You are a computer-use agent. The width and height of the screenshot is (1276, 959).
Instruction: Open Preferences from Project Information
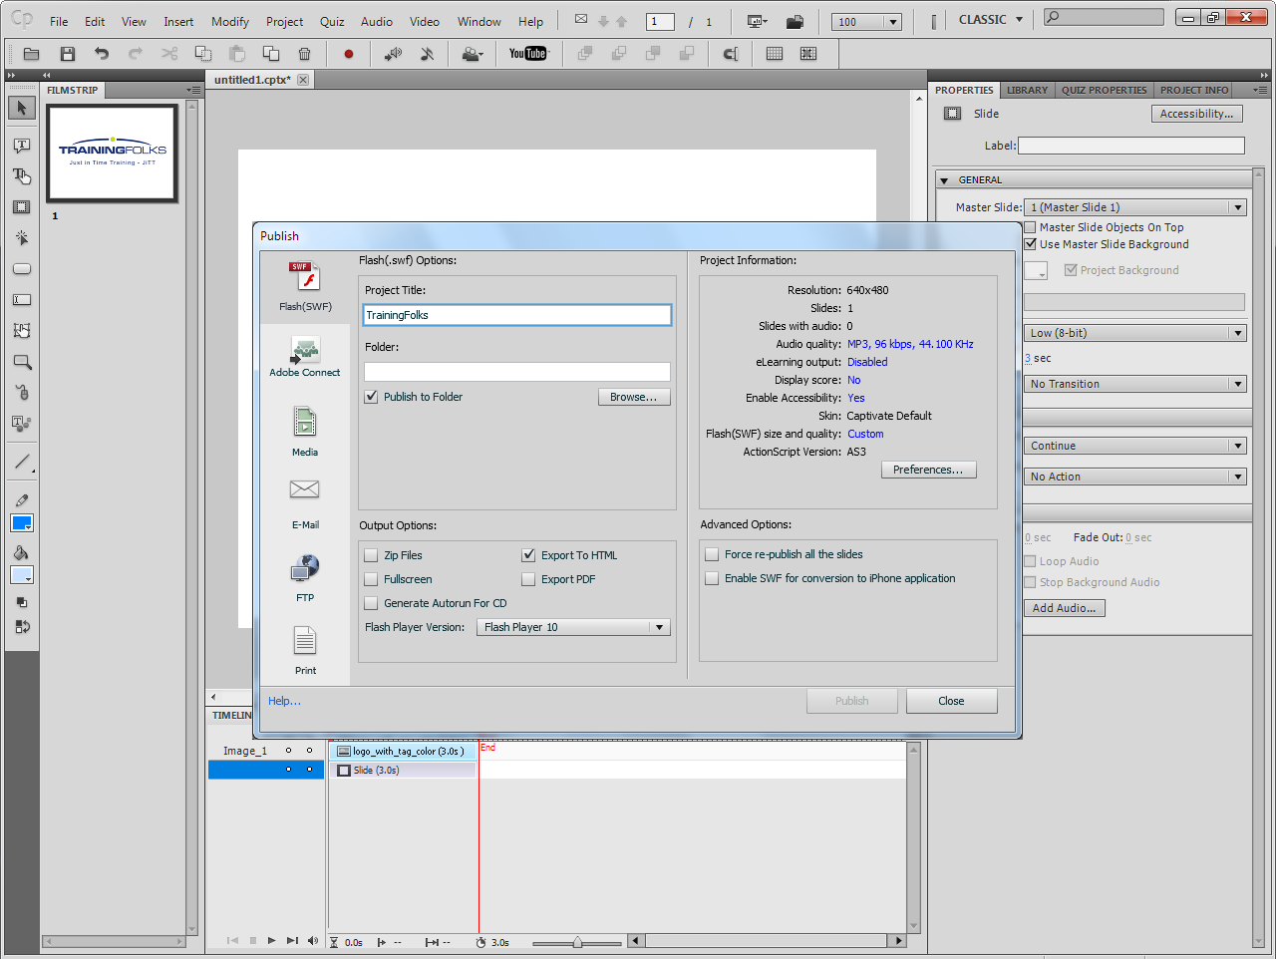pos(928,469)
